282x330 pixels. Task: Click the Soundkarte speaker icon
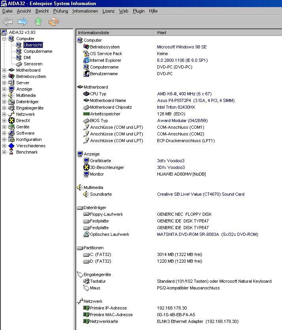(x=86, y=194)
